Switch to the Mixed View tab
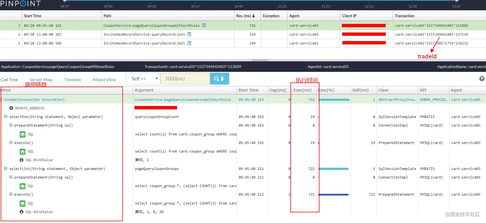This screenshot has height=223, width=486. [104, 80]
